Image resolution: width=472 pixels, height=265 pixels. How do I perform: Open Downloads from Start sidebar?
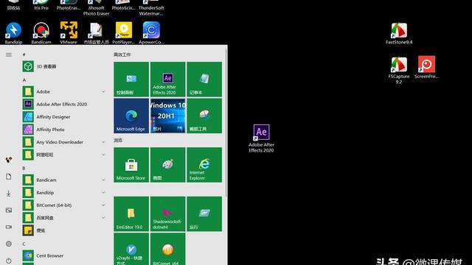click(9, 193)
